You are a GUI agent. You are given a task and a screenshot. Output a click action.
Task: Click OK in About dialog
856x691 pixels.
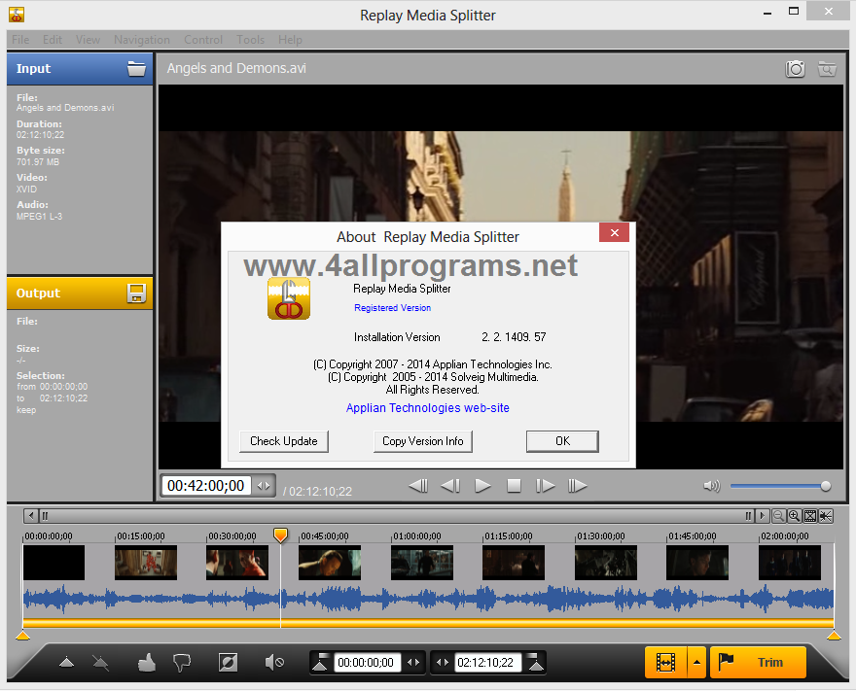pyautogui.click(x=562, y=441)
